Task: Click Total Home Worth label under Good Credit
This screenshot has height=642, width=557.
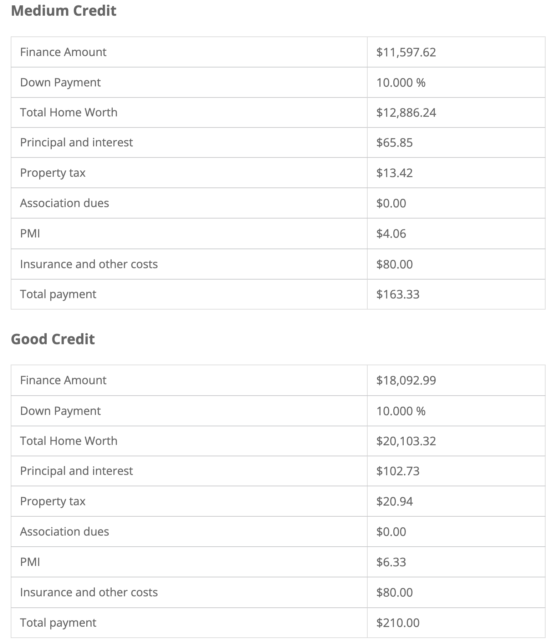Action: click(69, 441)
